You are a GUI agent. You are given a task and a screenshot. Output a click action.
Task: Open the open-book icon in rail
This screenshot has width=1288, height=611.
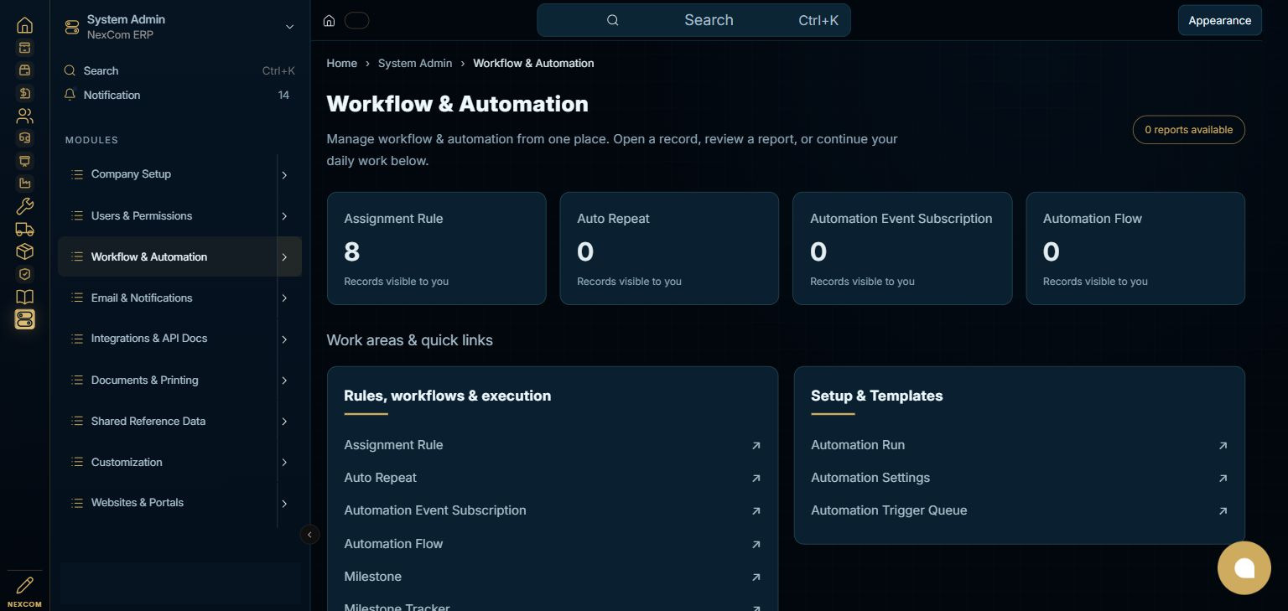[24, 297]
